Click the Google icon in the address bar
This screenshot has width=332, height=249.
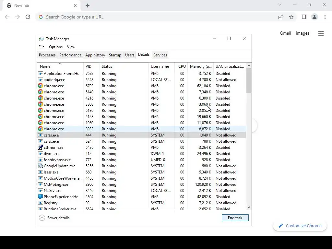pos(41,17)
